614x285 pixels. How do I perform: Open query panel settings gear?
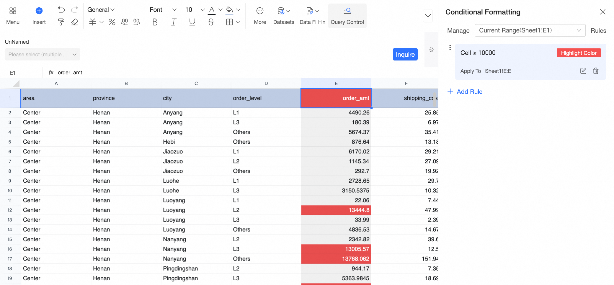431,50
